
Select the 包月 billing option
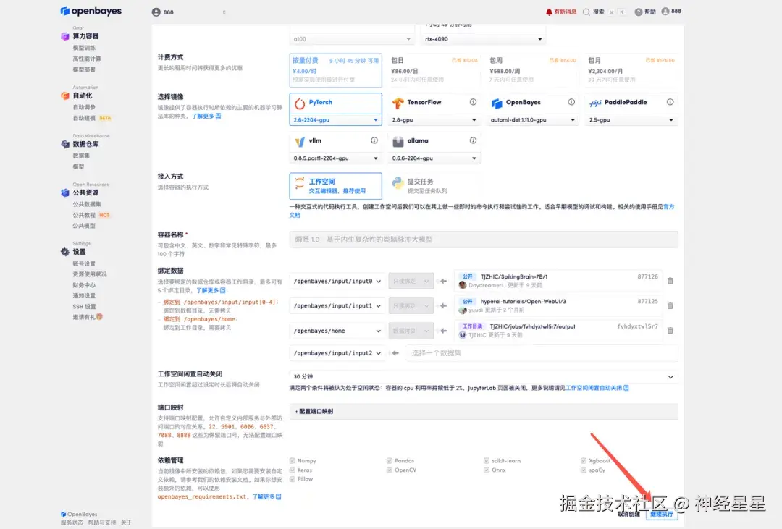click(x=631, y=70)
